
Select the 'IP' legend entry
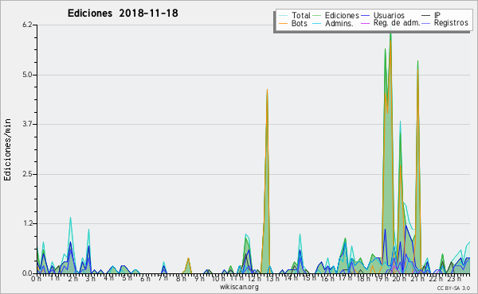coord(437,15)
